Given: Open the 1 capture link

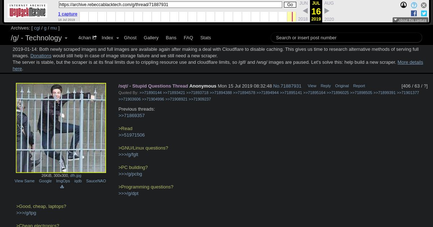Looking at the screenshot, I should tap(67, 14).
